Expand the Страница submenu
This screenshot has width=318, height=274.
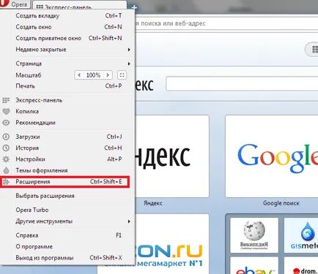pyautogui.click(x=67, y=64)
